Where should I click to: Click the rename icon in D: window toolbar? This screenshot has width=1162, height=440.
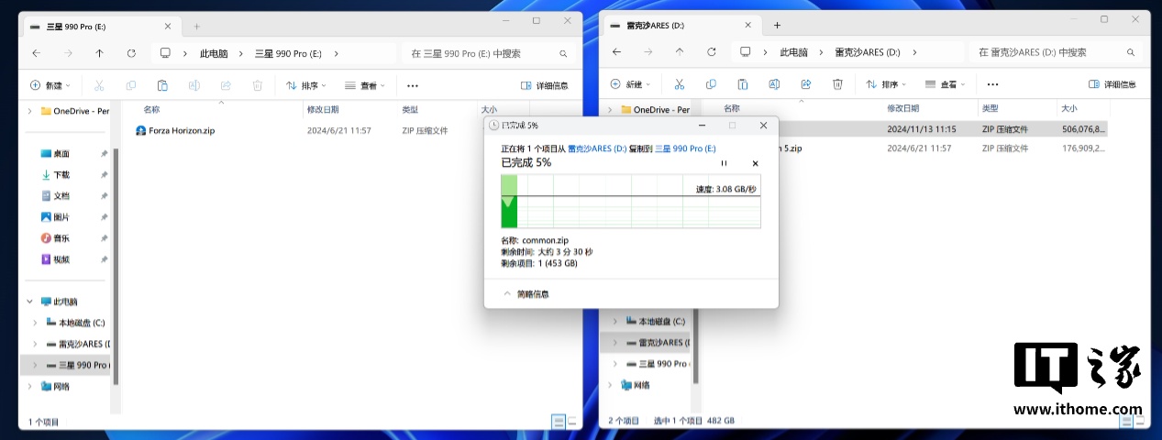coord(774,84)
